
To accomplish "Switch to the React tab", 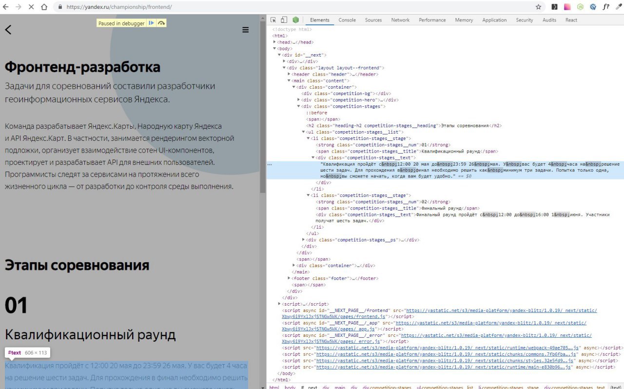I will (x=571, y=20).
